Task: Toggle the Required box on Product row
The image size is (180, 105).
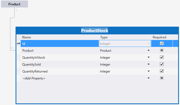Action: click(162, 50)
